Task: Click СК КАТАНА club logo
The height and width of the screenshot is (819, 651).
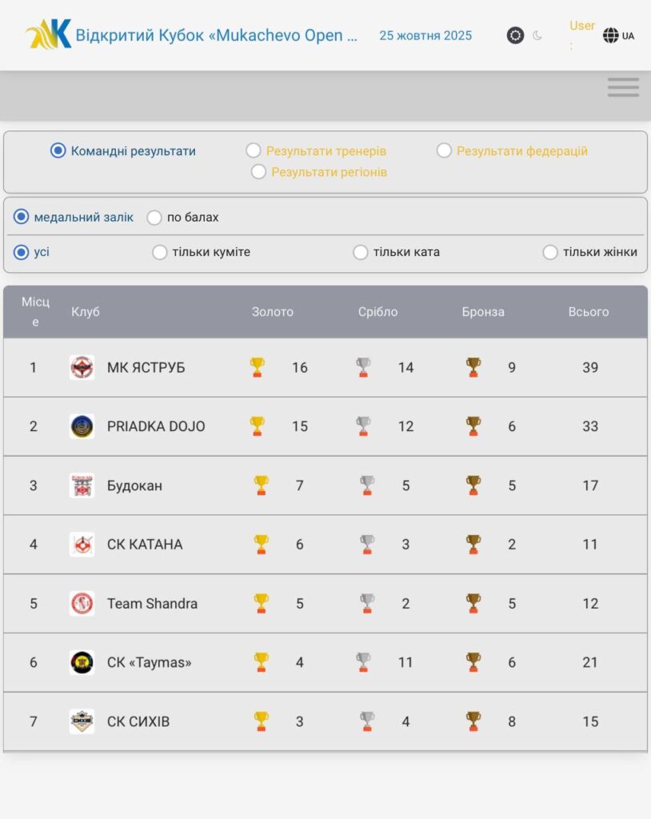Action: (x=82, y=545)
